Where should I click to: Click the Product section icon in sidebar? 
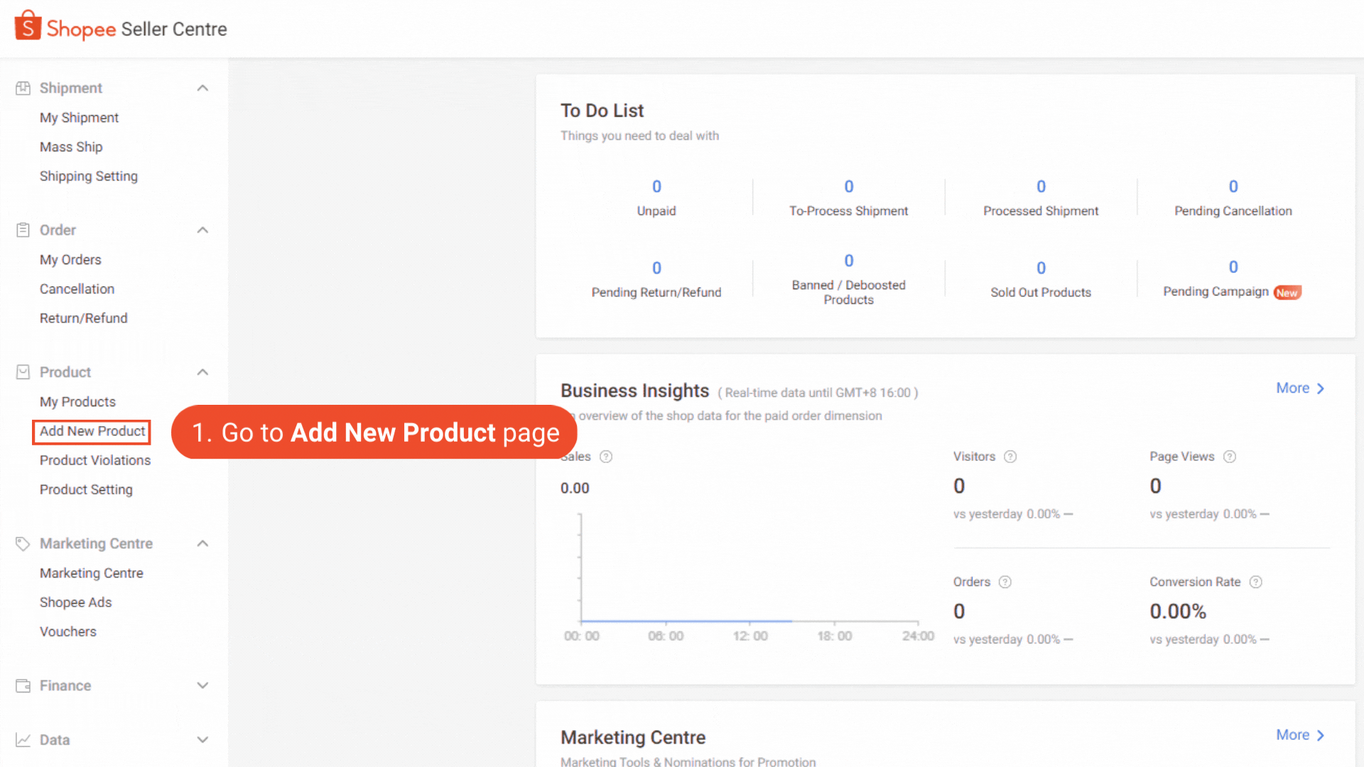[x=23, y=371]
